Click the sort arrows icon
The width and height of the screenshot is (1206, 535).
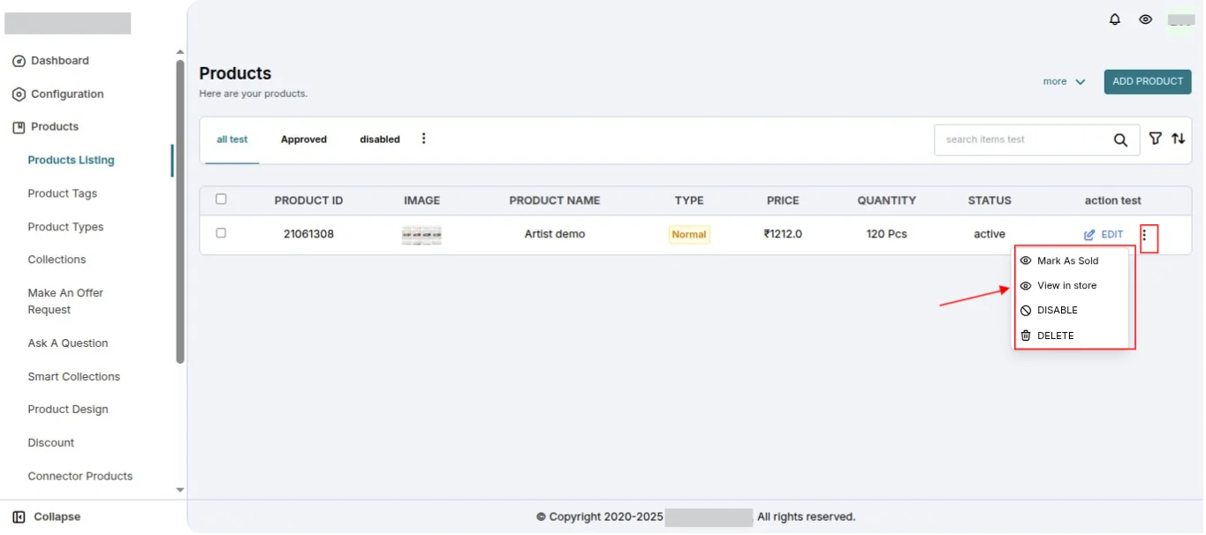1179,139
